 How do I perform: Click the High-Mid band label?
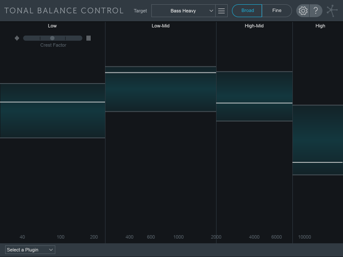point(254,26)
